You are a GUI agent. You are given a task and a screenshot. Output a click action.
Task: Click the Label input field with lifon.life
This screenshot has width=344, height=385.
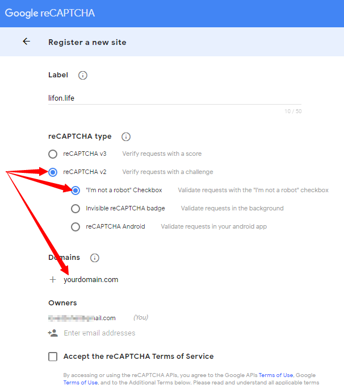coord(175,98)
